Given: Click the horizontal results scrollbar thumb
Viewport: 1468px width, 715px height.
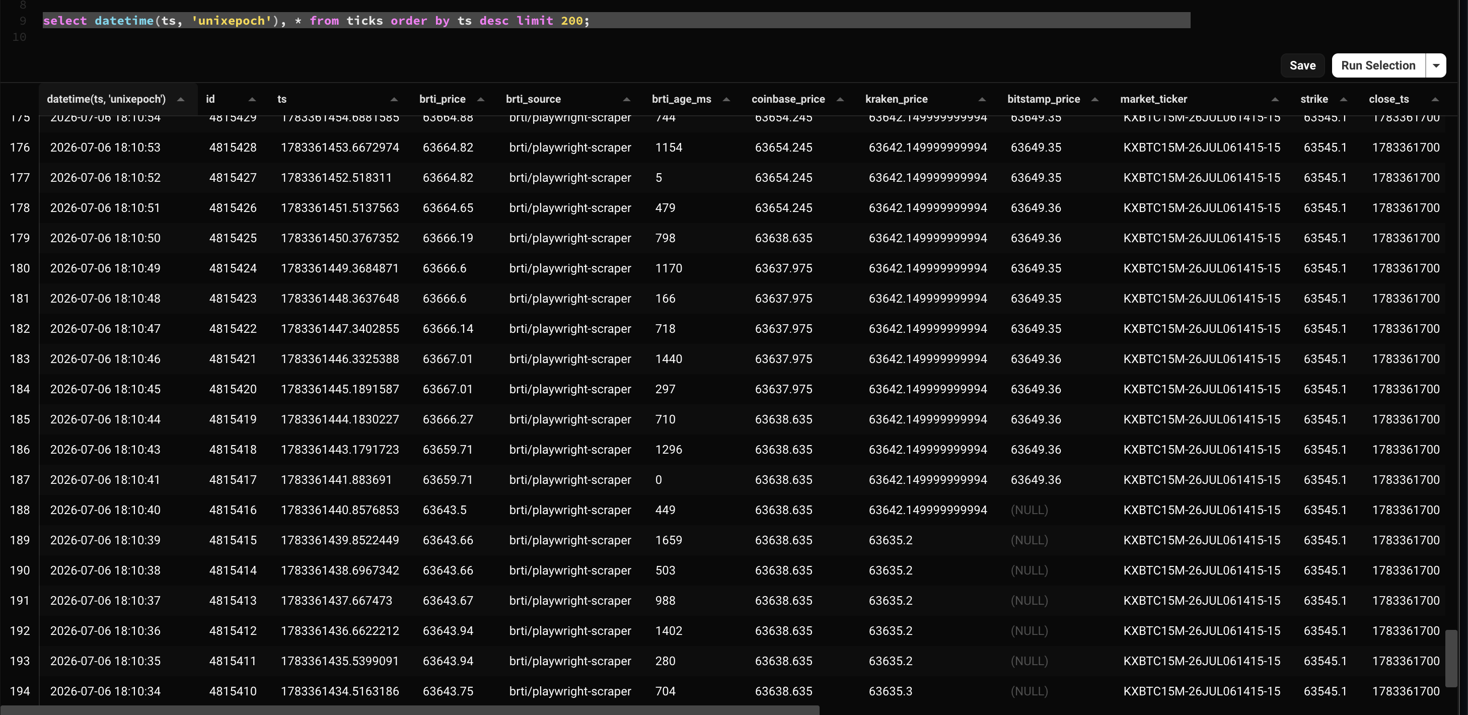Looking at the screenshot, I should (x=410, y=710).
